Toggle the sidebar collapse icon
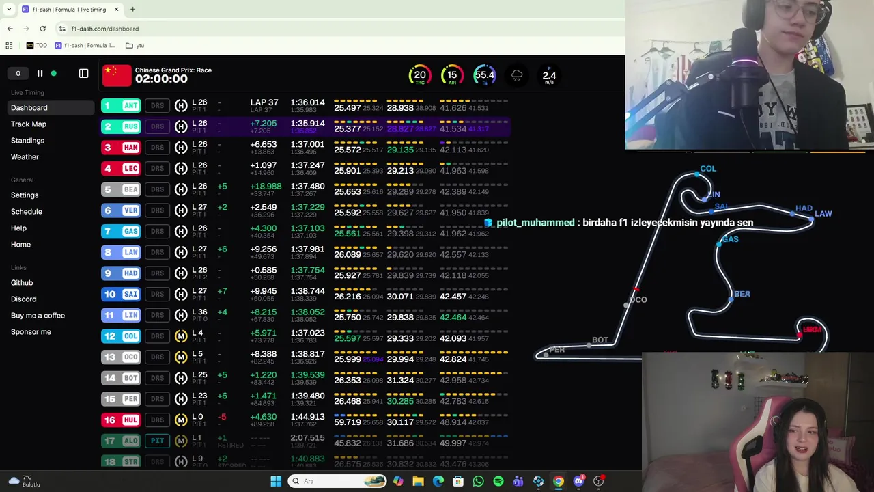Image resolution: width=874 pixels, height=492 pixels. [x=83, y=73]
